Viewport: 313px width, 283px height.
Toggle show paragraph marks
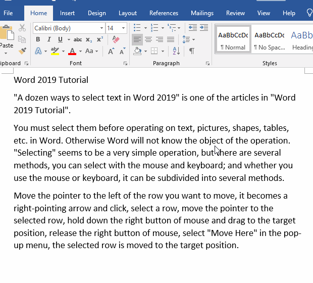(192, 51)
